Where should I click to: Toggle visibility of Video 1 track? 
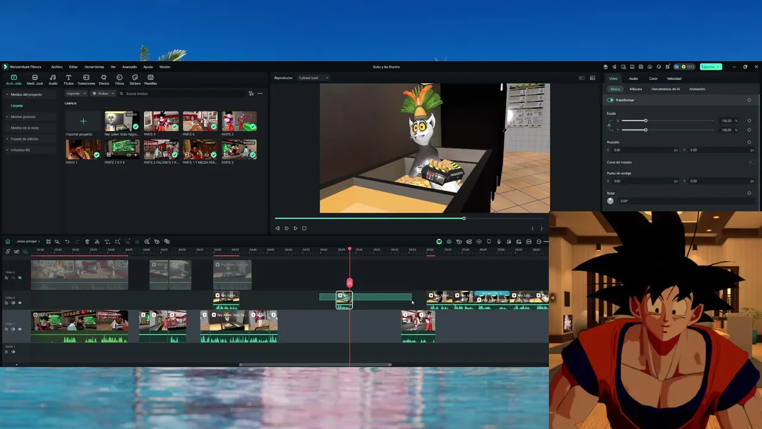point(19,329)
